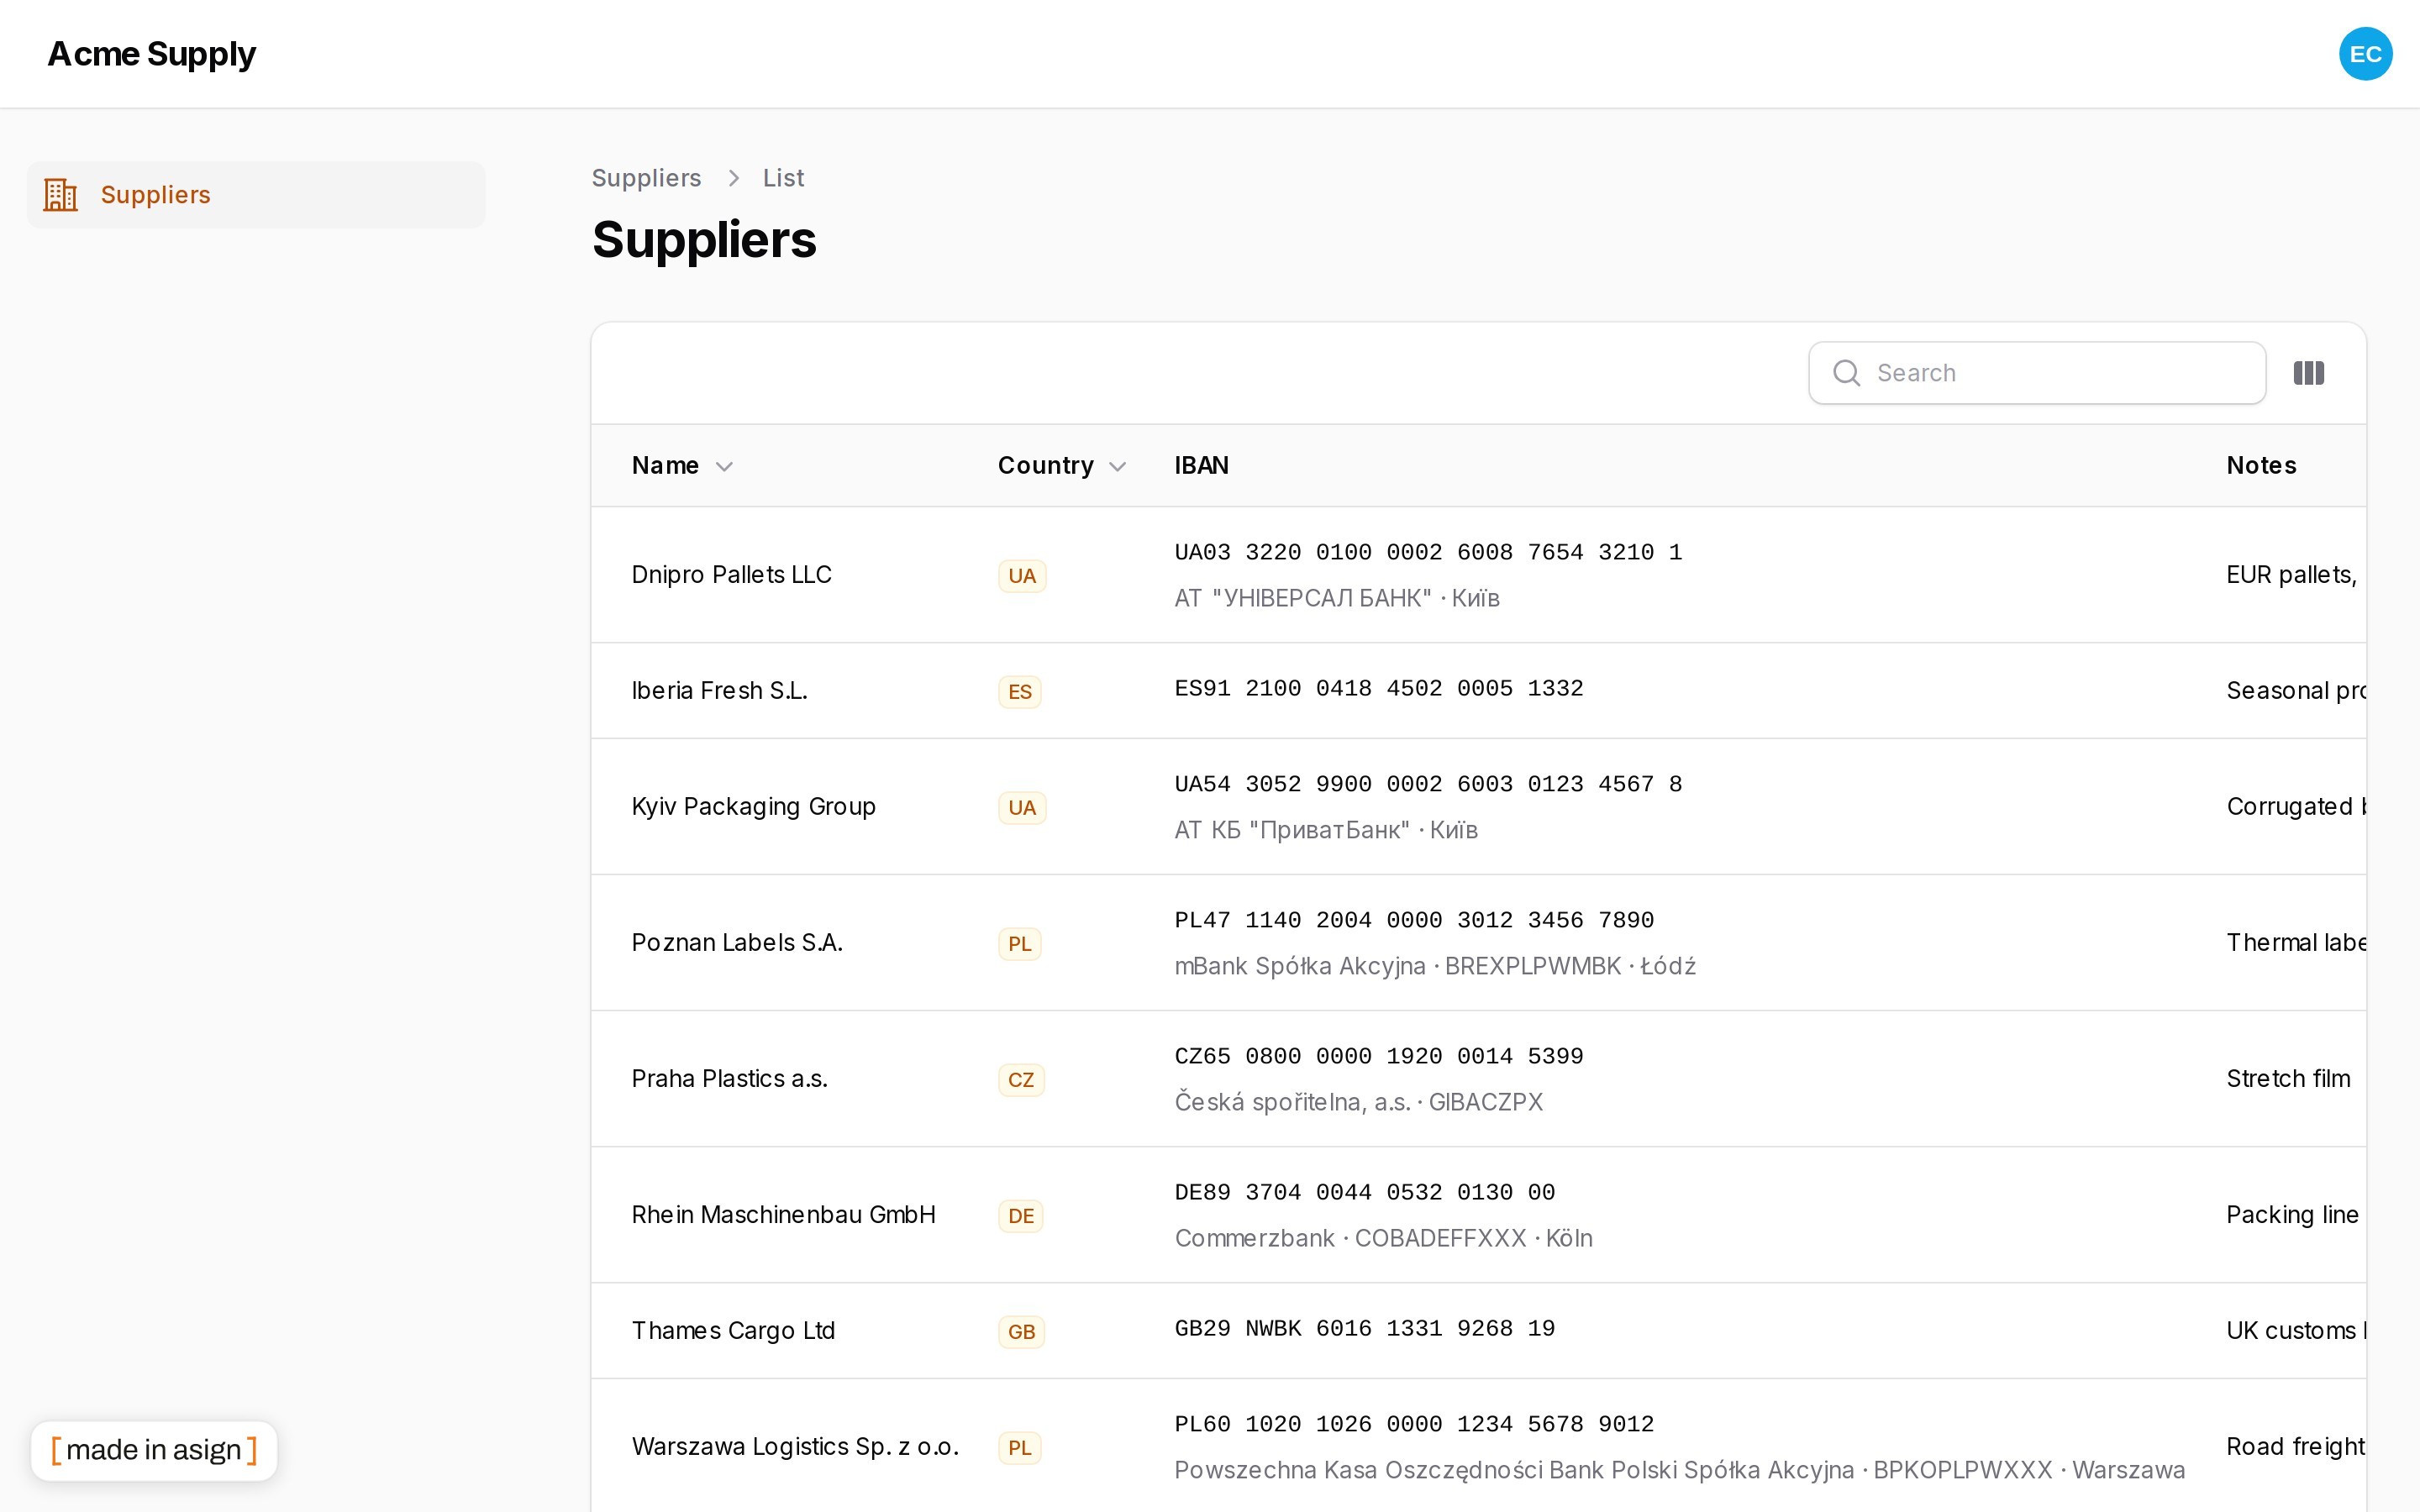Image resolution: width=2420 pixels, height=1512 pixels.
Task: Click the UA badge for Dnipro Pallets
Action: pos(1022,576)
